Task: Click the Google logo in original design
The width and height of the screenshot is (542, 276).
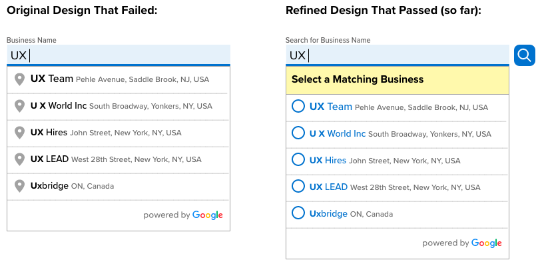Action: pyautogui.click(x=207, y=215)
